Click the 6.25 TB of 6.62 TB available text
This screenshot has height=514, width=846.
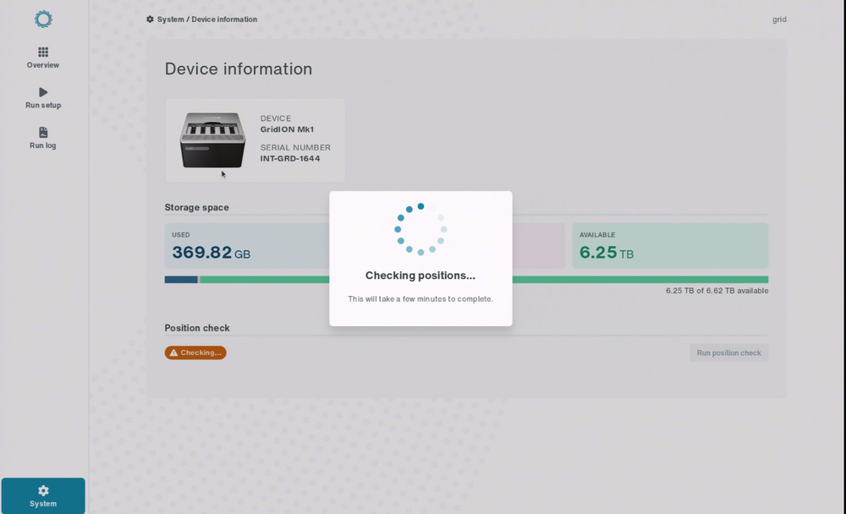click(717, 291)
